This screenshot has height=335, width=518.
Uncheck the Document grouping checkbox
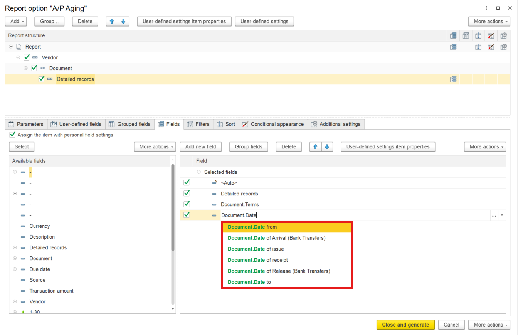pyautogui.click(x=34, y=68)
